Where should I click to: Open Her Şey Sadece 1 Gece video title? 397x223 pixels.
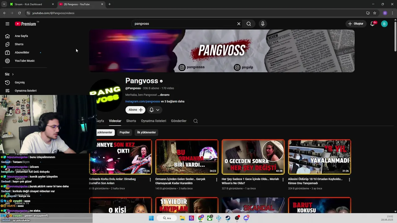pos(250,181)
